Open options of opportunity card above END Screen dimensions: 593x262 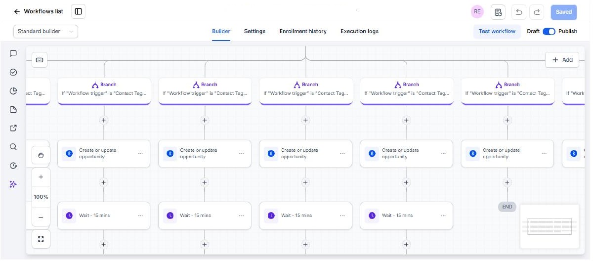pos(544,154)
